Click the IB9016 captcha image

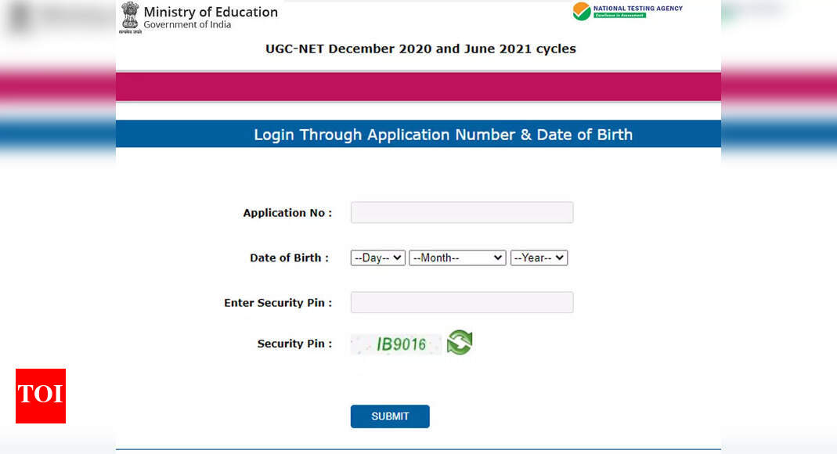[396, 344]
